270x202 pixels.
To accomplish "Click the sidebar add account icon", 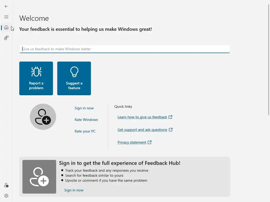I will click(6, 185).
